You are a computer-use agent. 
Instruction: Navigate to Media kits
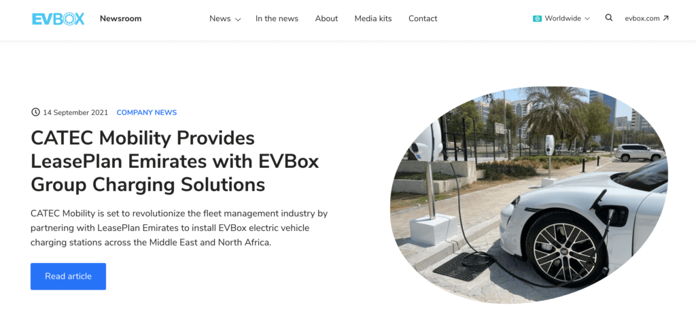(x=373, y=18)
